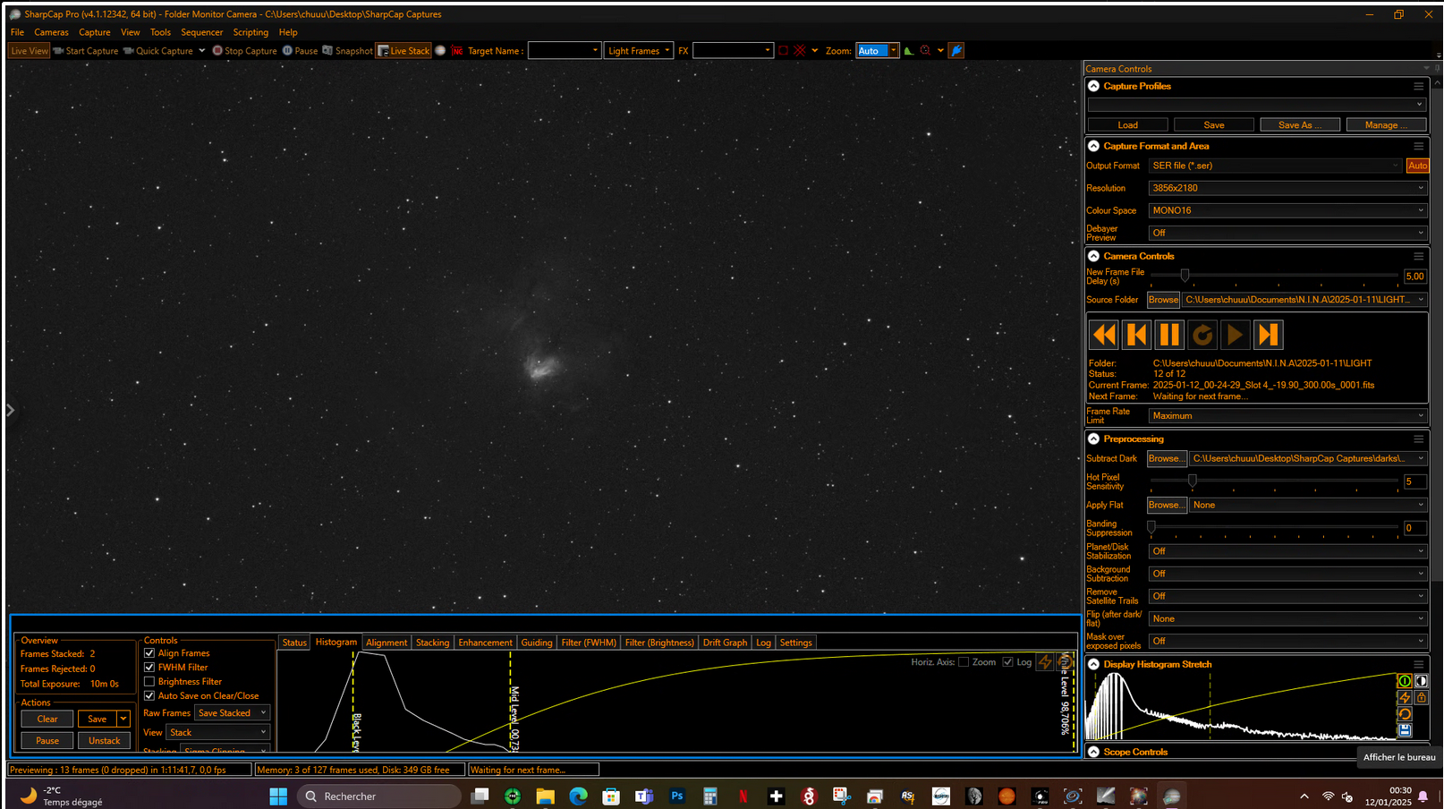Image resolution: width=1444 pixels, height=809 pixels.
Task: Browse for the Source Folder
Action: pyautogui.click(x=1163, y=300)
